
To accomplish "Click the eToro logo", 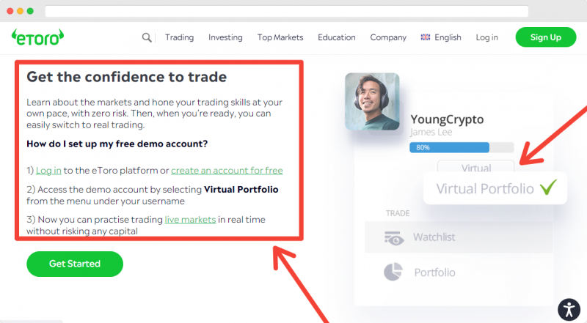I will tap(37, 37).
